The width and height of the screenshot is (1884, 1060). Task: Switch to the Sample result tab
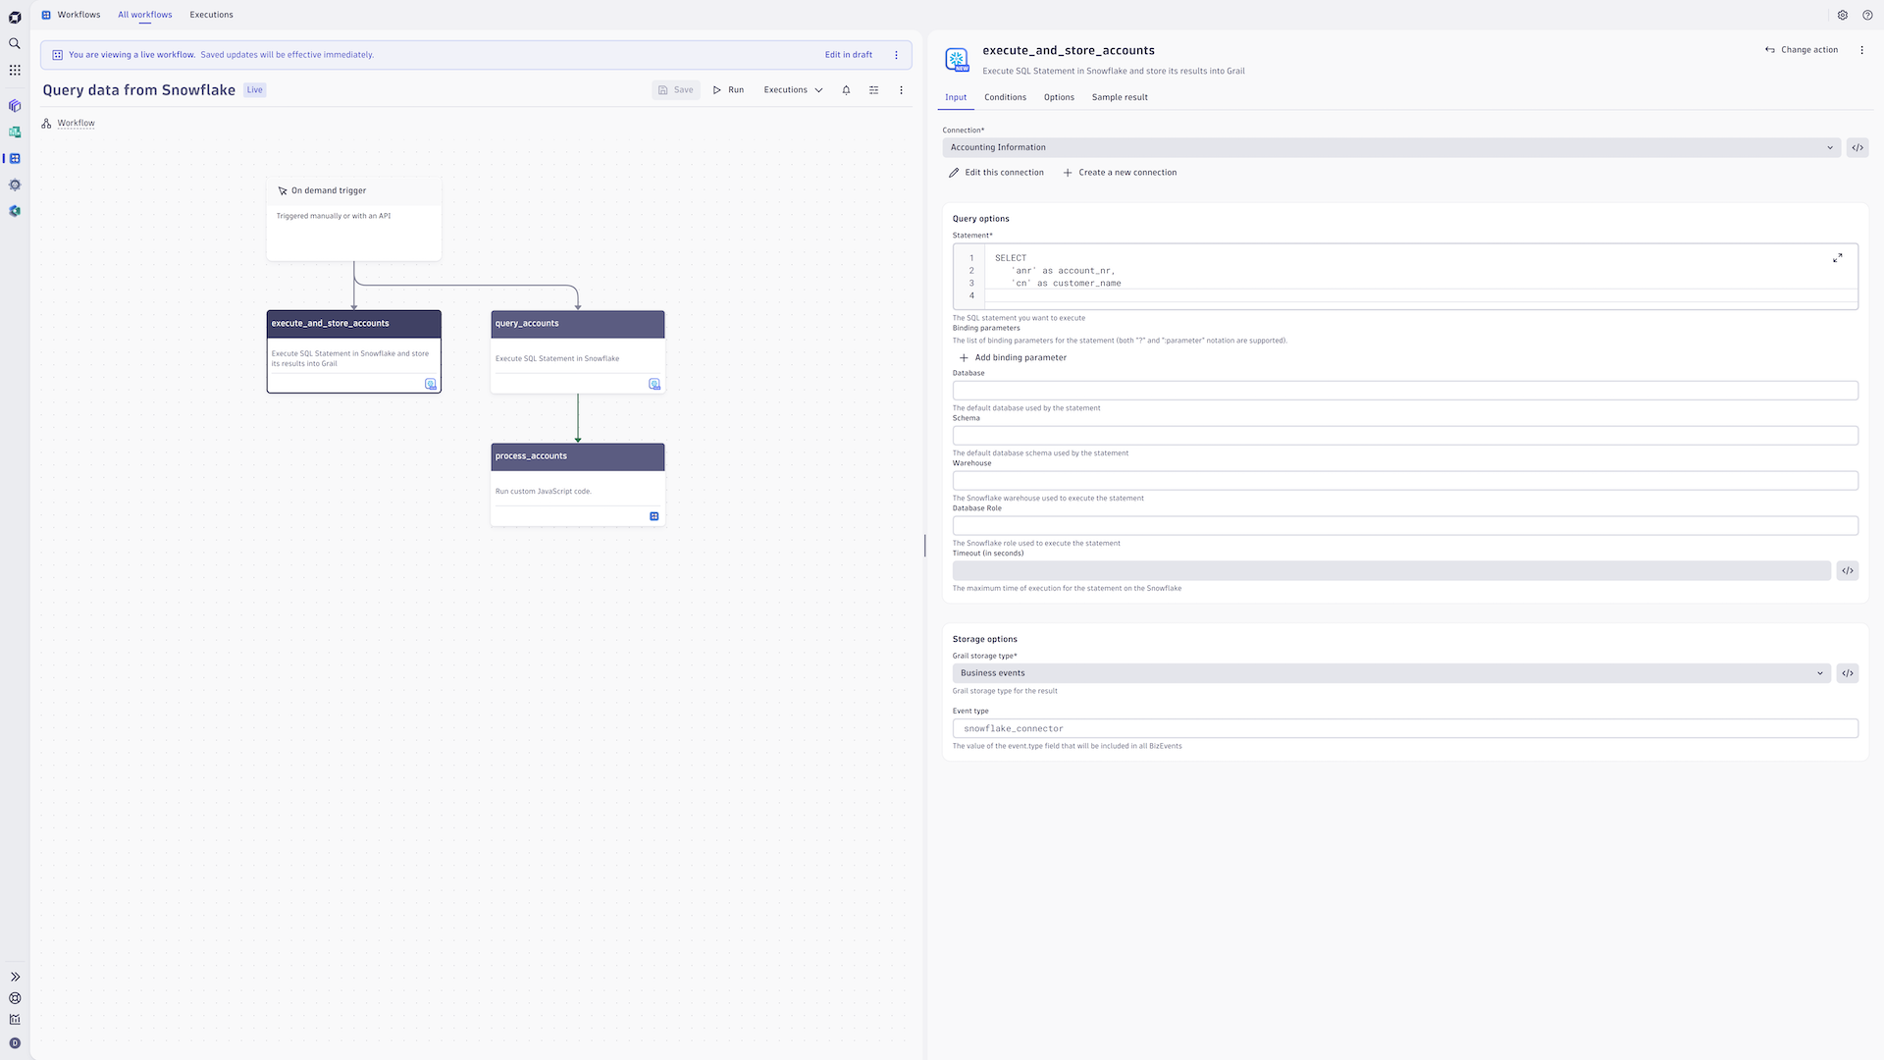coord(1120,97)
